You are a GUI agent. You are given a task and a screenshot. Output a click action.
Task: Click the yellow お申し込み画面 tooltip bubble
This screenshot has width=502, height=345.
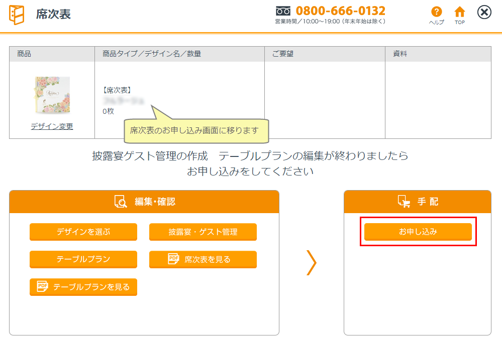click(x=196, y=130)
